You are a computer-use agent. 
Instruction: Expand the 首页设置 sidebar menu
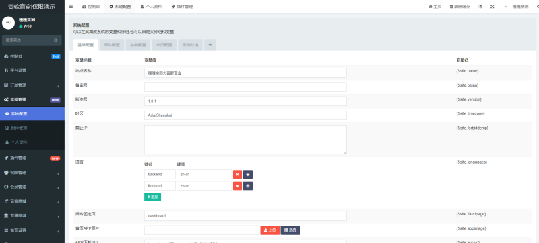pyautogui.click(x=32, y=230)
